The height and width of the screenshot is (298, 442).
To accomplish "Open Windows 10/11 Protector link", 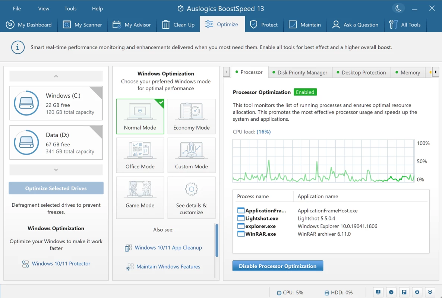I will pos(61,264).
